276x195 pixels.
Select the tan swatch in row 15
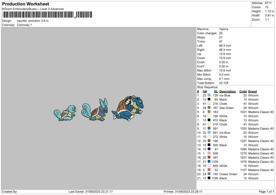tap(209, 153)
